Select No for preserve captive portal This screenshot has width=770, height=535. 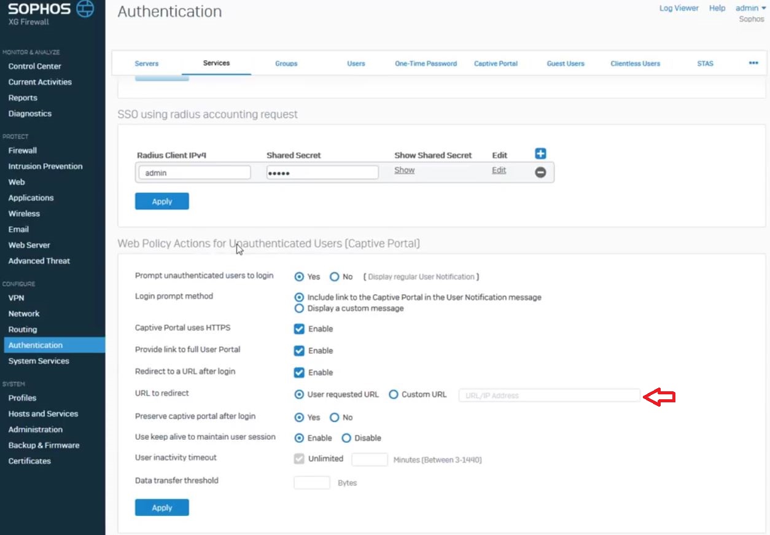[x=334, y=417]
